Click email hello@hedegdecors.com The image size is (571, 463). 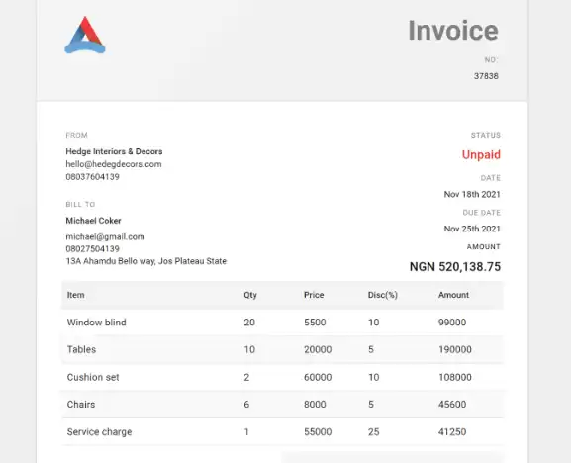(114, 164)
